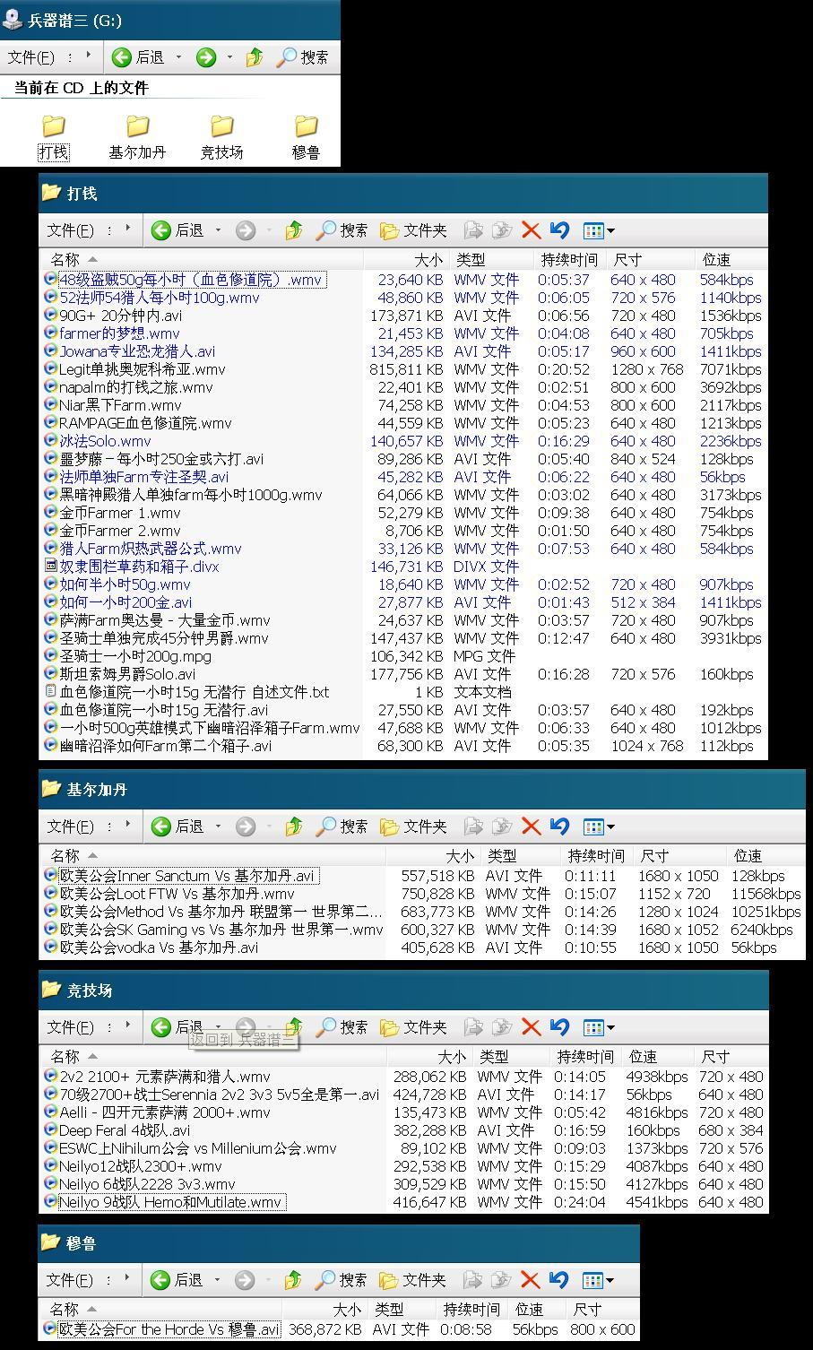This screenshot has width=813, height=1350.
Task: Click the 搜索 button in the 兵器谱三 window
Action: tap(302, 57)
